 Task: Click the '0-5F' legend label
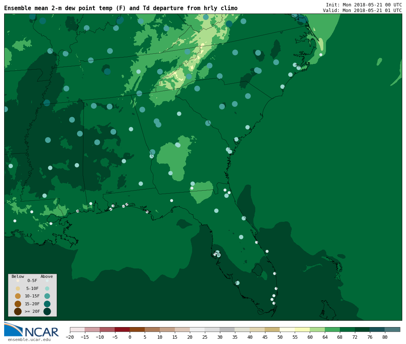pos(32,280)
